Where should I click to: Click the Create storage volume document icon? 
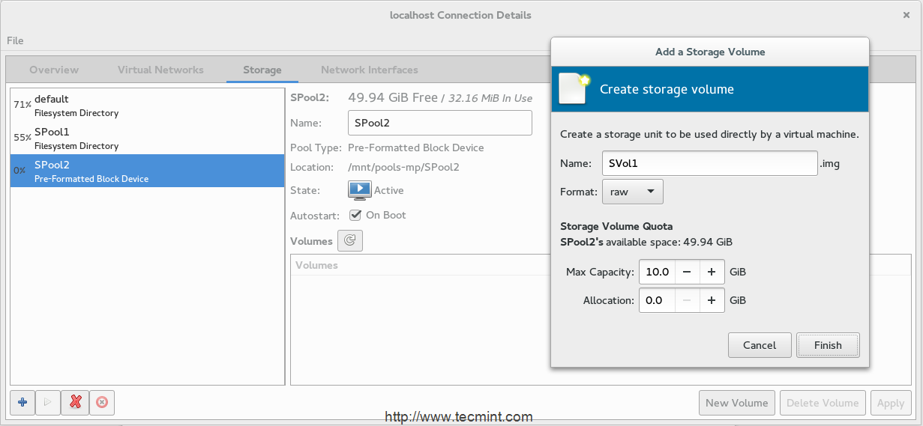click(574, 89)
